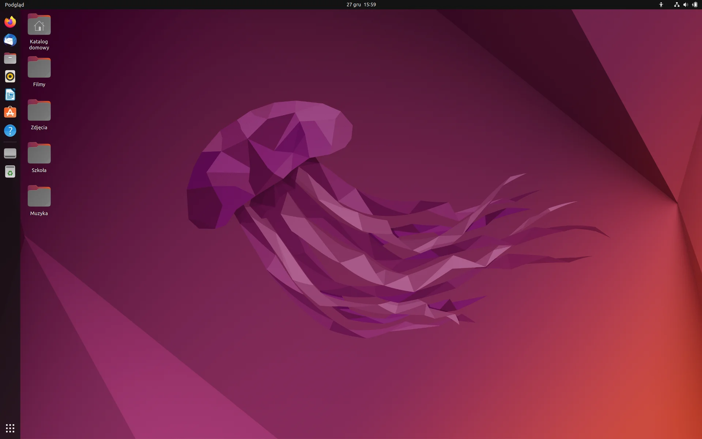Open system menu via battery icon

695,4
